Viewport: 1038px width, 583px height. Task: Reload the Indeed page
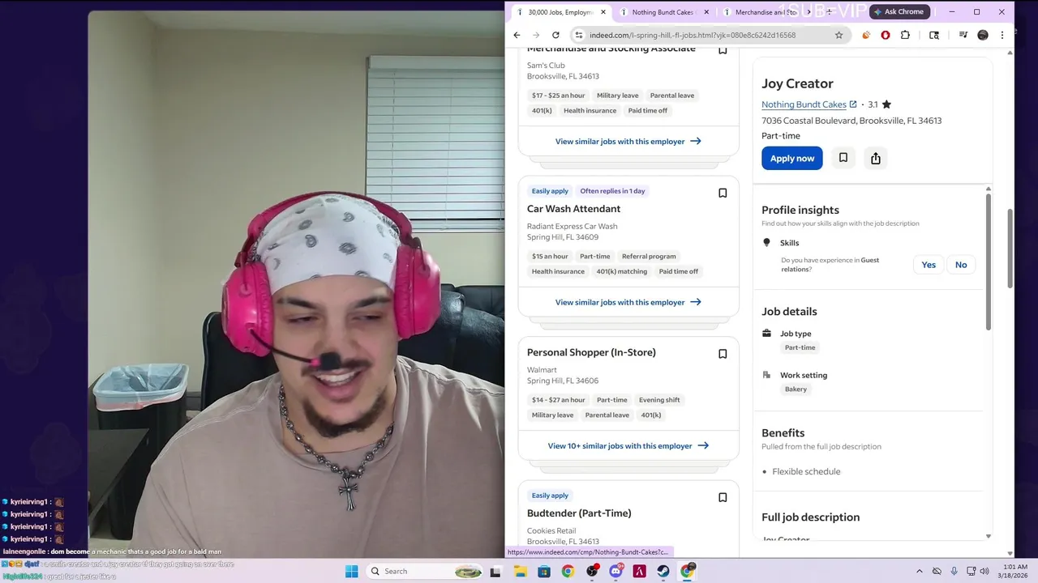tap(555, 35)
